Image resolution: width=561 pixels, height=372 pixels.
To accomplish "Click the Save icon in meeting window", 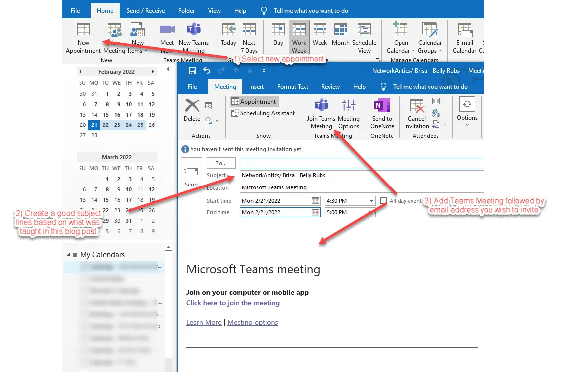I will coord(192,71).
